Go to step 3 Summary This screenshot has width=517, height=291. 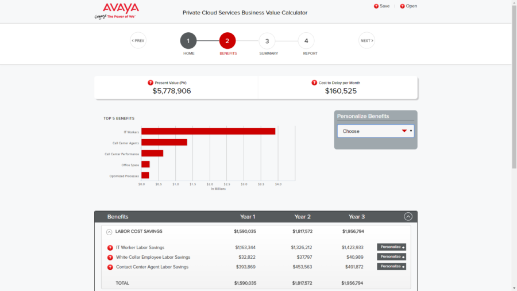[267, 41]
